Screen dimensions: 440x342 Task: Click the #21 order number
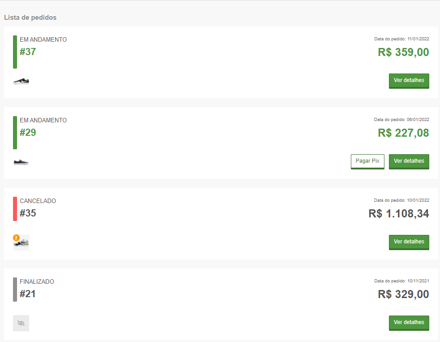28,294
